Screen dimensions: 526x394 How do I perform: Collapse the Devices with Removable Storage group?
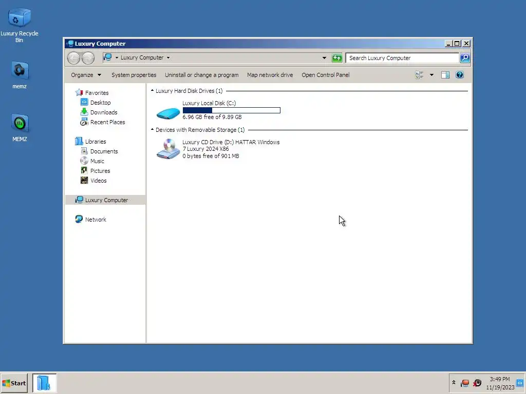pos(152,130)
